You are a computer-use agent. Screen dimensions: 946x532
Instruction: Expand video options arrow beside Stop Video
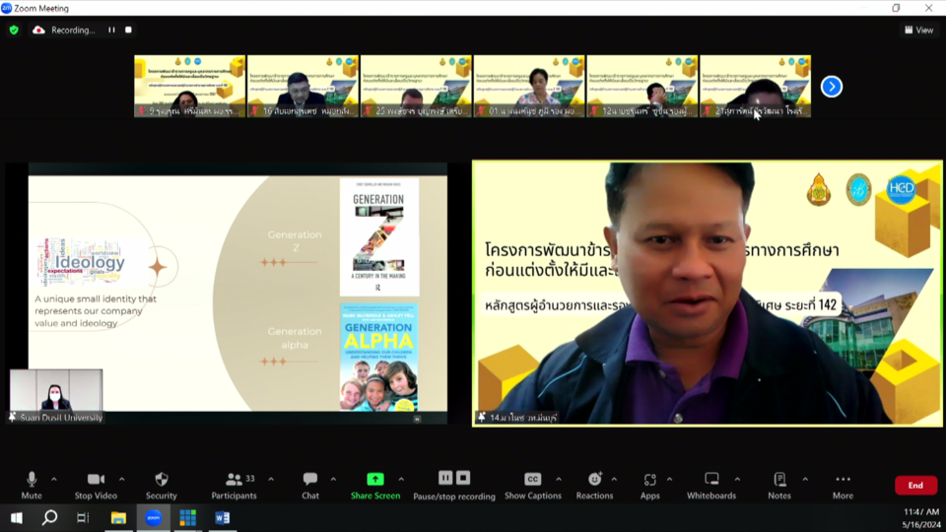pos(122,480)
